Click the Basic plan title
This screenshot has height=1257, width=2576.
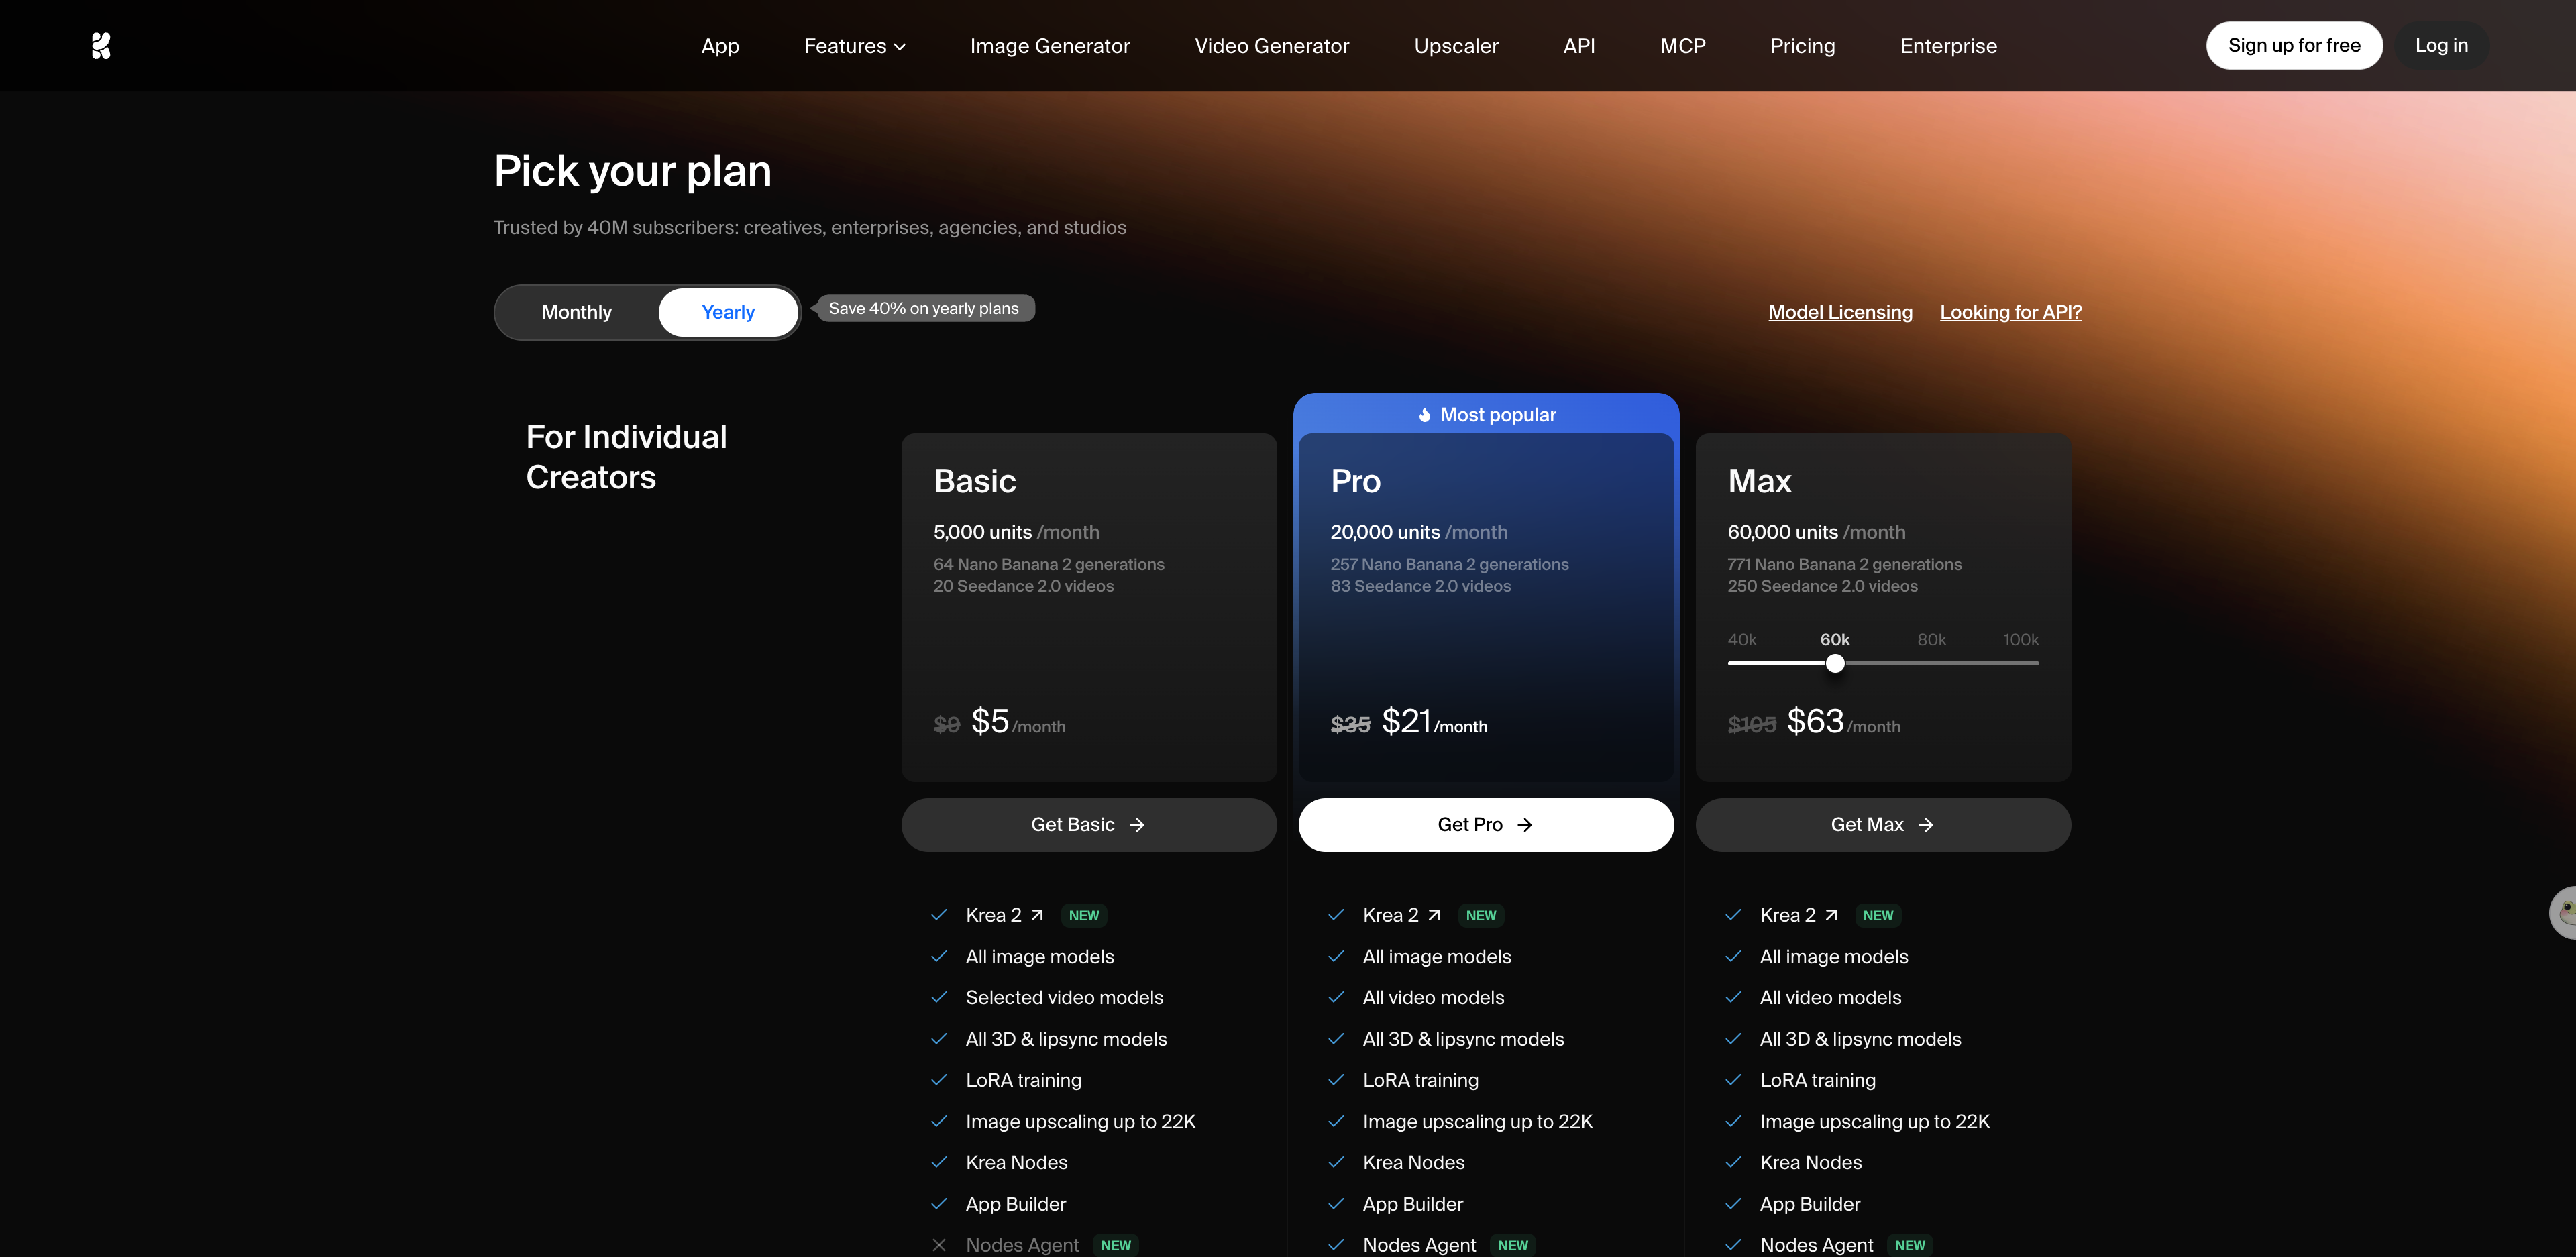(975, 482)
